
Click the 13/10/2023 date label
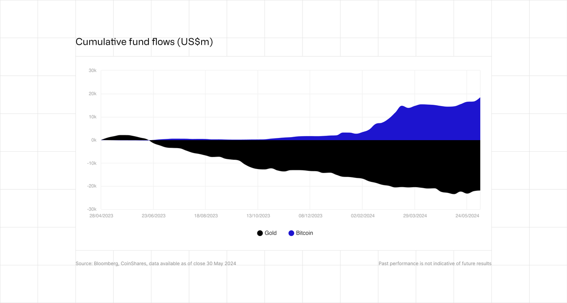point(258,216)
